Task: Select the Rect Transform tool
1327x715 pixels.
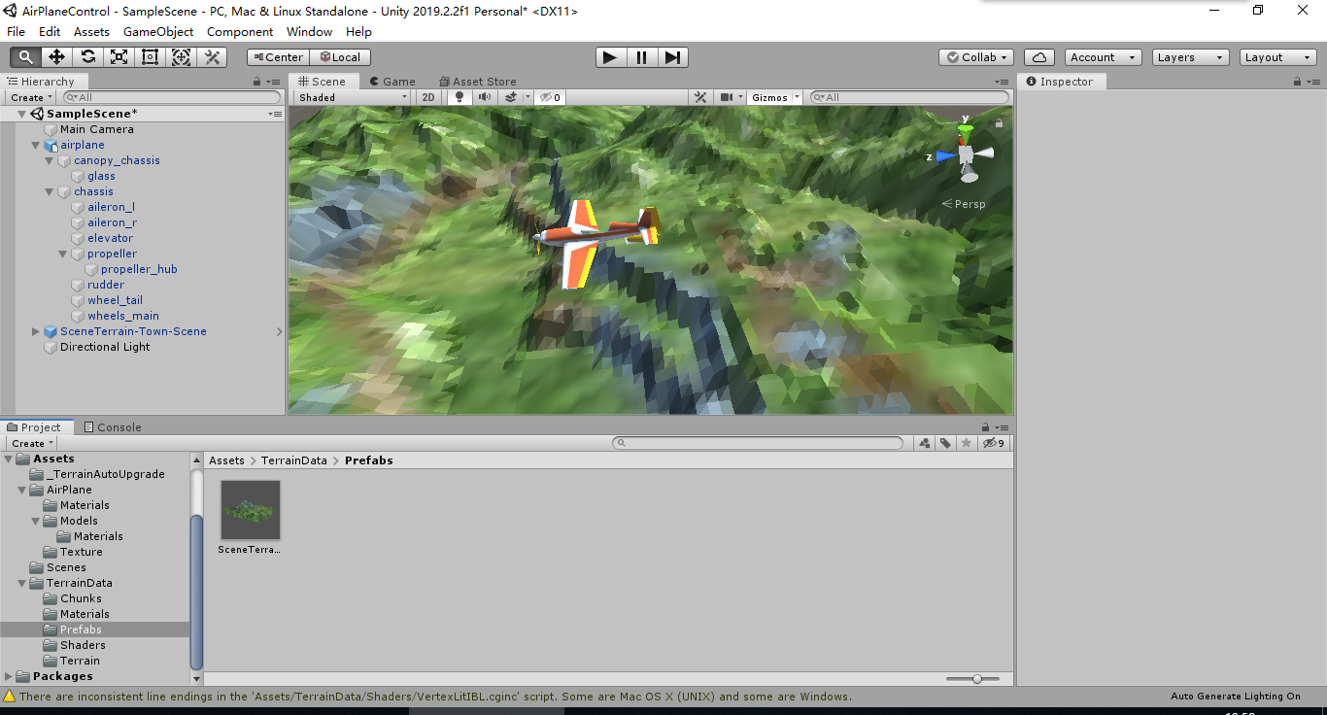Action: point(150,57)
